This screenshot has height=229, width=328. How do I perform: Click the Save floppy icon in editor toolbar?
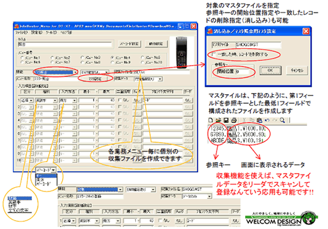tap(226, 120)
